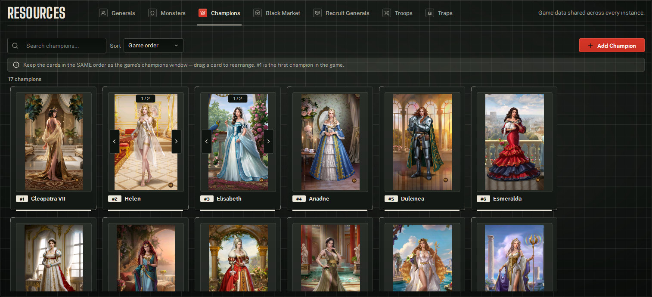
Task: Select second-row blonde champion holding grapes
Action: pos(422,258)
